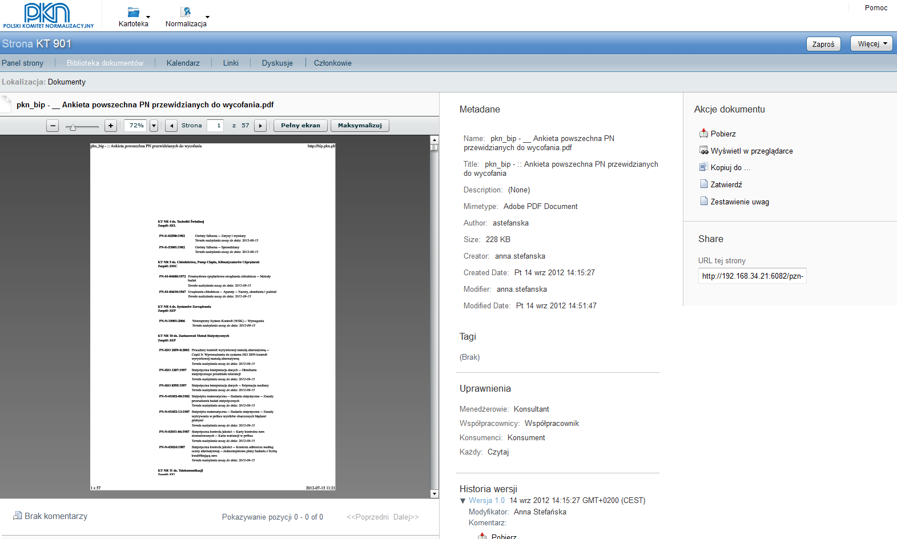Screen dimensions: 897x539
Task: Open the Normalizacja icon menu
Action: coord(186,12)
